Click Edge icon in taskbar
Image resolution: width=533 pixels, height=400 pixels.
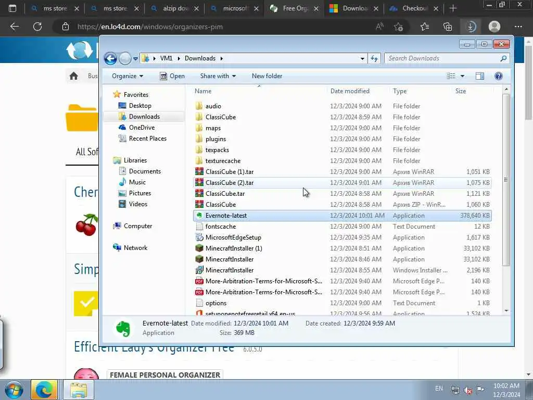tap(44, 390)
